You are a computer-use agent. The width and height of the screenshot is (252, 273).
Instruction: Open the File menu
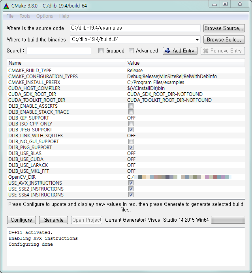click(x=10, y=16)
